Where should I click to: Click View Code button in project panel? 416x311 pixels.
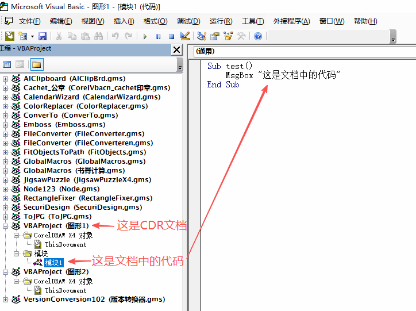7,64
